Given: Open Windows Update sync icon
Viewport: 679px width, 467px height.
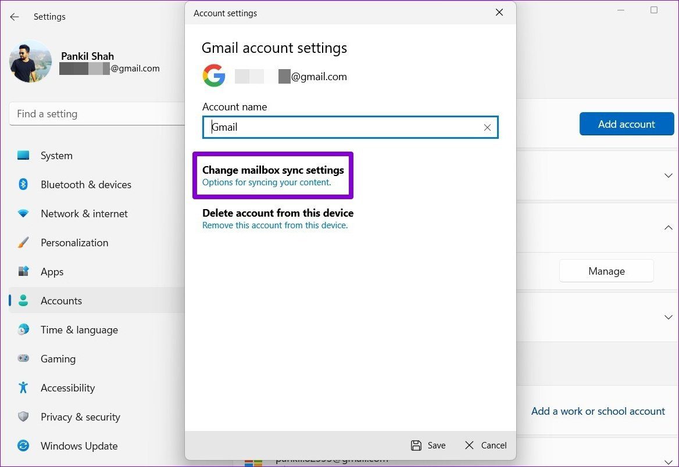Looking at the screenshot, I should 23,446.
